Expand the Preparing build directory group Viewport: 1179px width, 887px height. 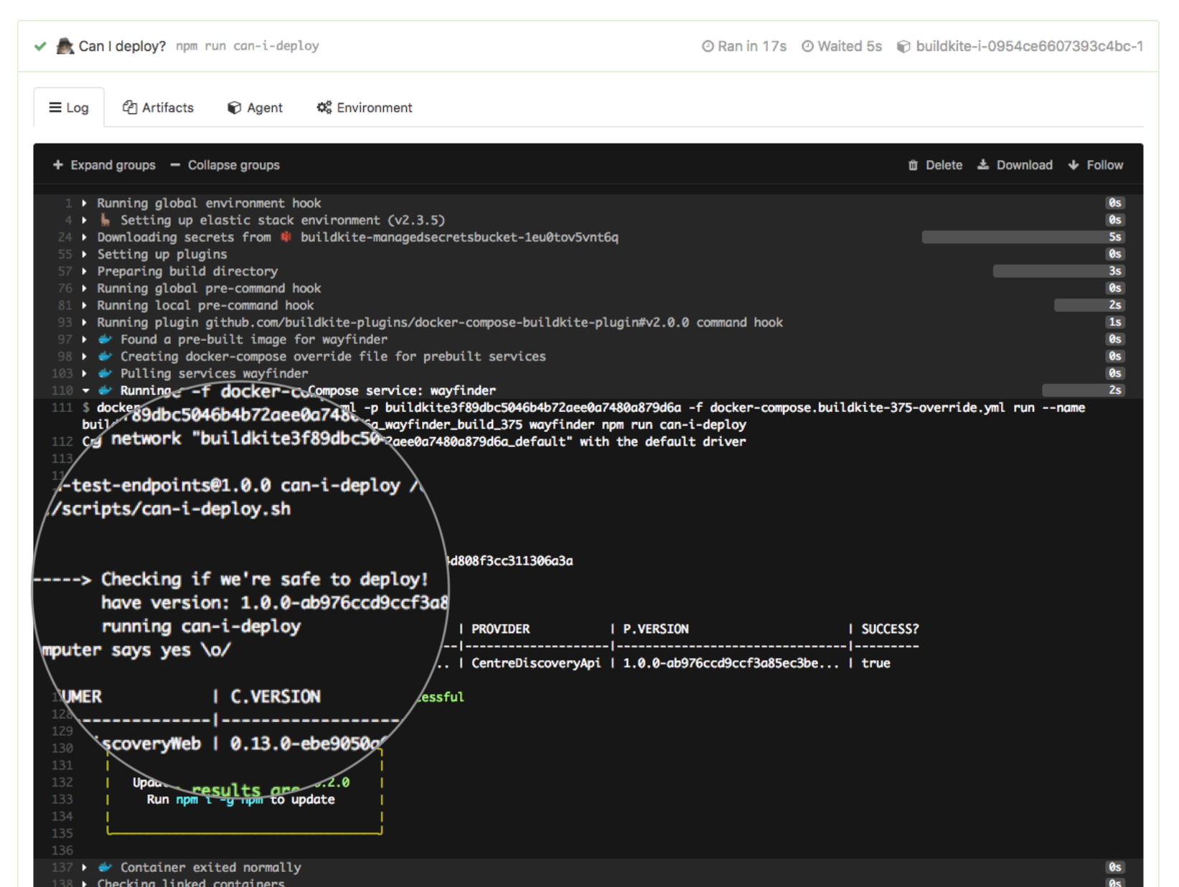pyautogui.click(x=85, y=271)
